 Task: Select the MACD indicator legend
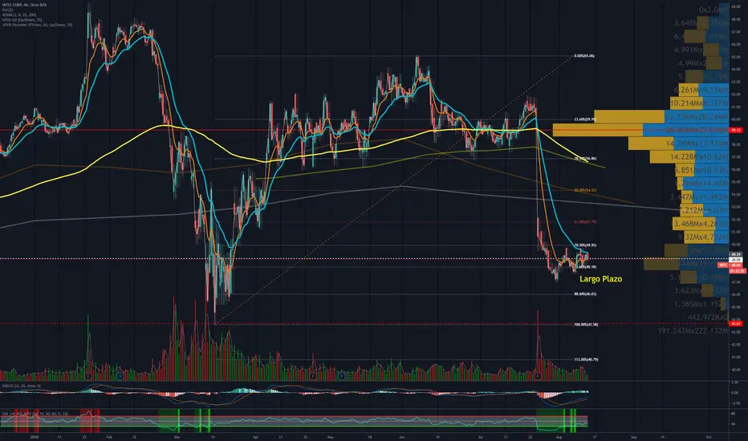tap(22, 386)
